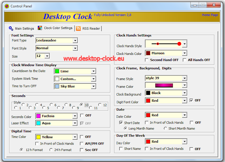The image size is (225, 162).
Task: Select the 24 h Format option
Action: pyautogui.click(x=51, y=150)
